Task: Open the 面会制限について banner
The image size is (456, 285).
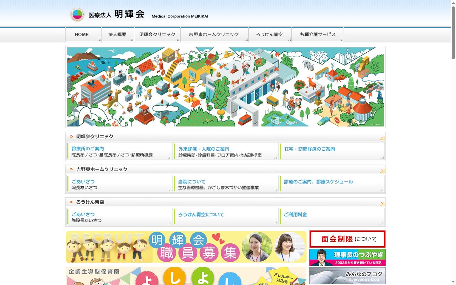Action: tap(347, 239)
